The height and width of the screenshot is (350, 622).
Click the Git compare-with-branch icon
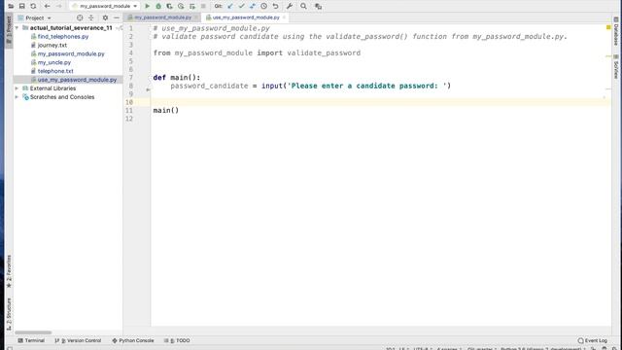(x=253, y=6)
